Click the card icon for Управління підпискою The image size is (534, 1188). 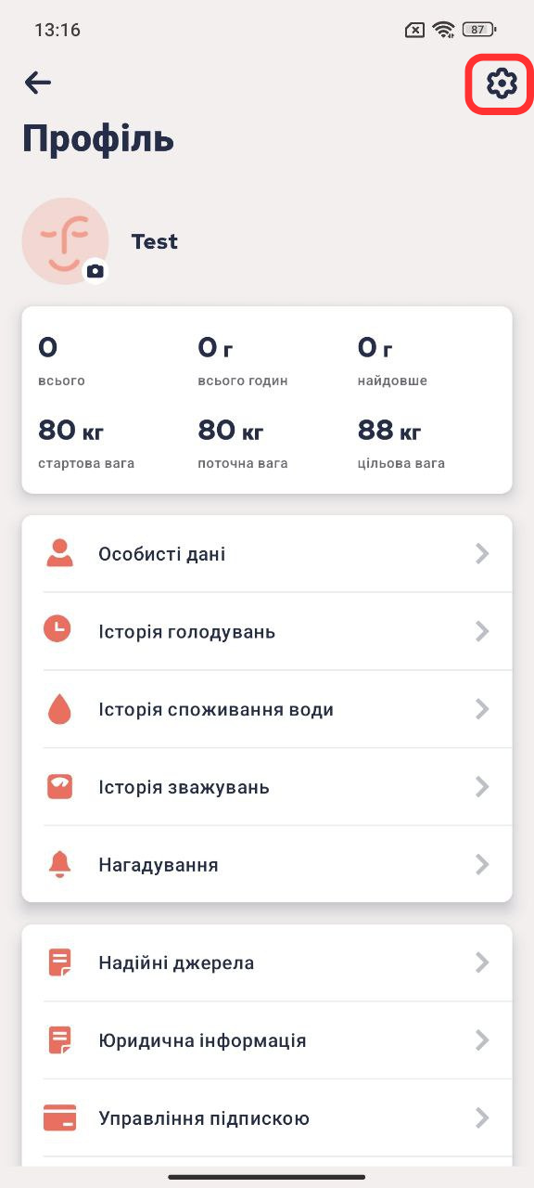59,1118
